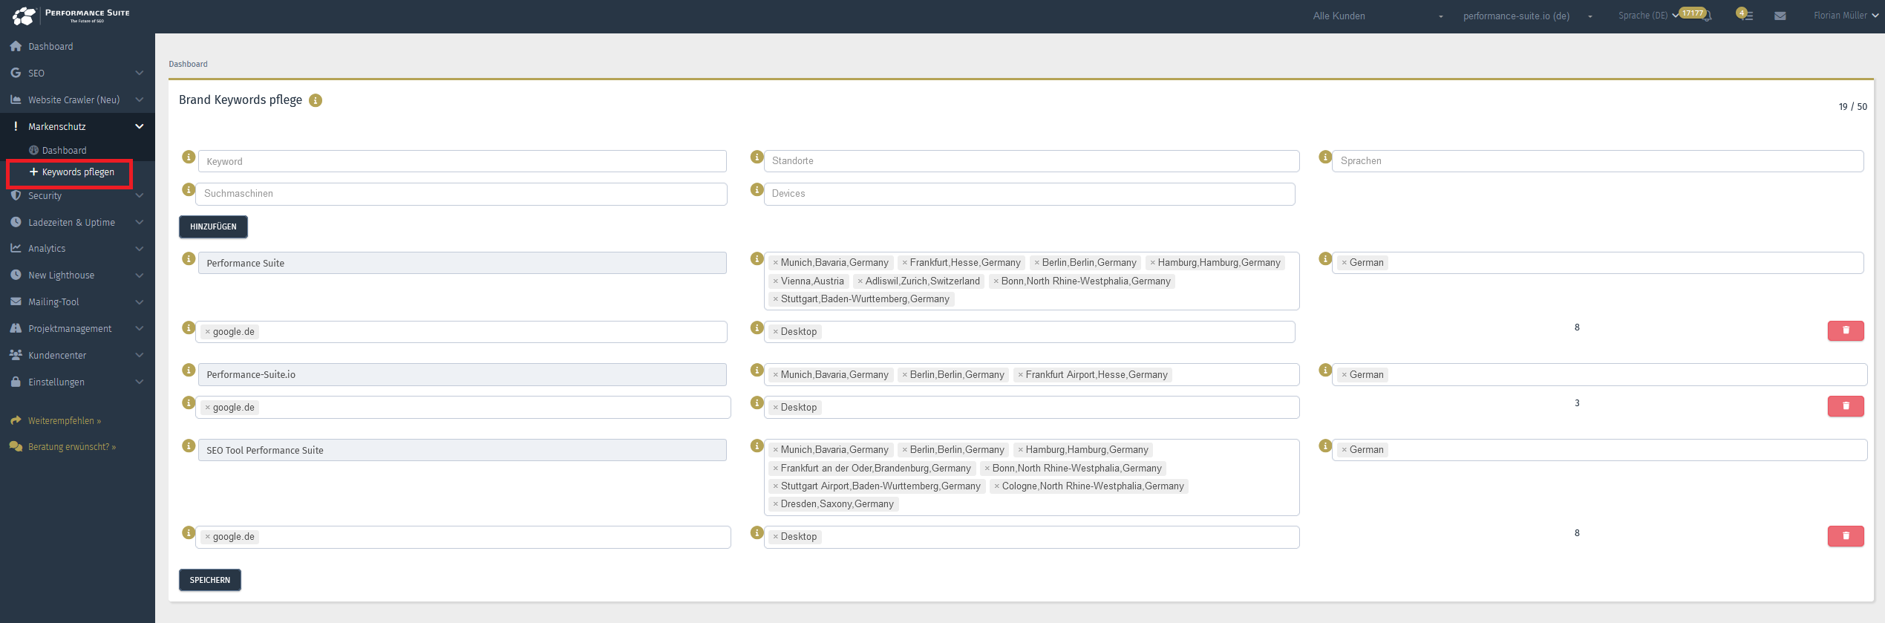Delete the SEO Tool Performance Suite row
Screen dimensions: 1885x623
pos(1846,536)
